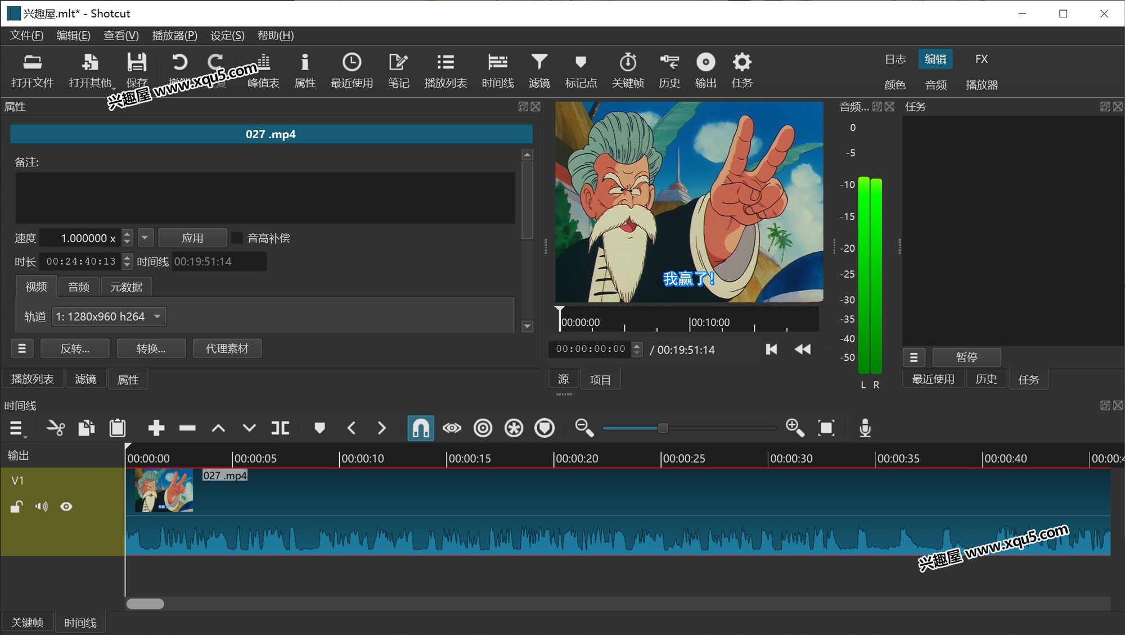Open the 笔记 (Notes) panel

(x=398, y=70)
